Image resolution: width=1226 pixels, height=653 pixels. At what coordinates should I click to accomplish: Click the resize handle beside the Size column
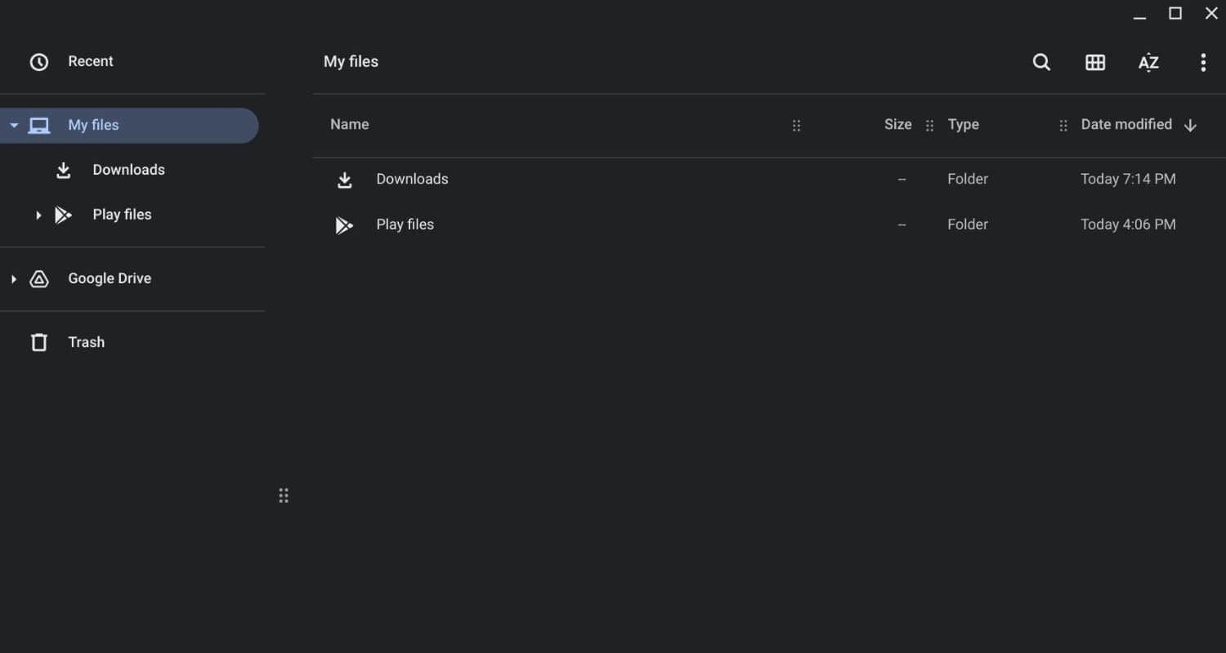click(x=929, y=126)
